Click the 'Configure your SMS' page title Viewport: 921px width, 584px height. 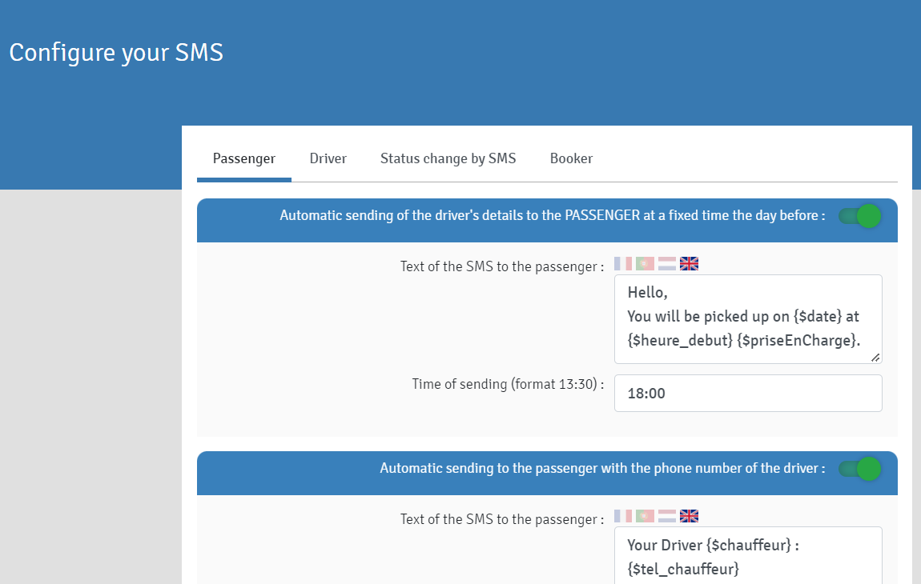click(116, 53)
